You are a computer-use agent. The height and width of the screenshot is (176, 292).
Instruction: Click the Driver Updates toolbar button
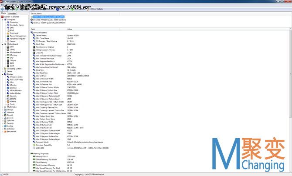click(95, 9)
